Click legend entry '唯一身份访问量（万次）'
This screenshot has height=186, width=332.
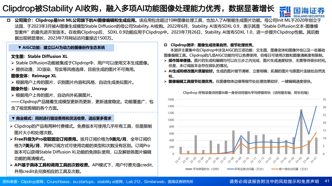(289, 169)
